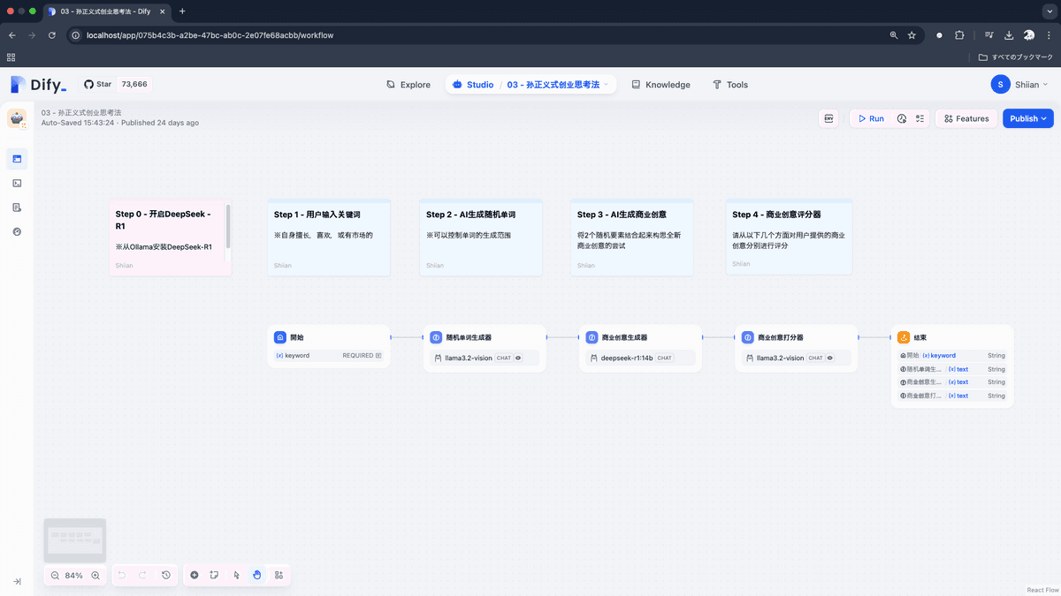Open the Publish dropdown
Viewport: 1061px width, 596px height.
pos(1027,118)
